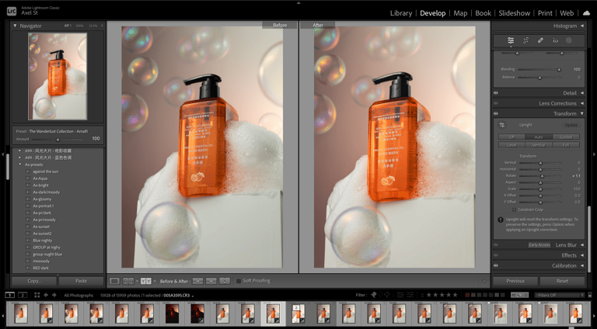Switch to Loupe view mode icon
Image resolution: width=597 pixels, height=329 pixels.
click(114, 281)
